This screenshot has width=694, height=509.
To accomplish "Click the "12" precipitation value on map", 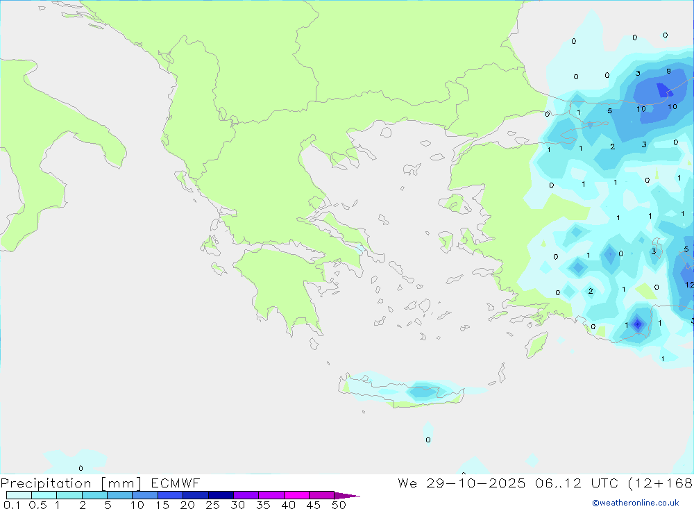I will click(x=689, y=285).
